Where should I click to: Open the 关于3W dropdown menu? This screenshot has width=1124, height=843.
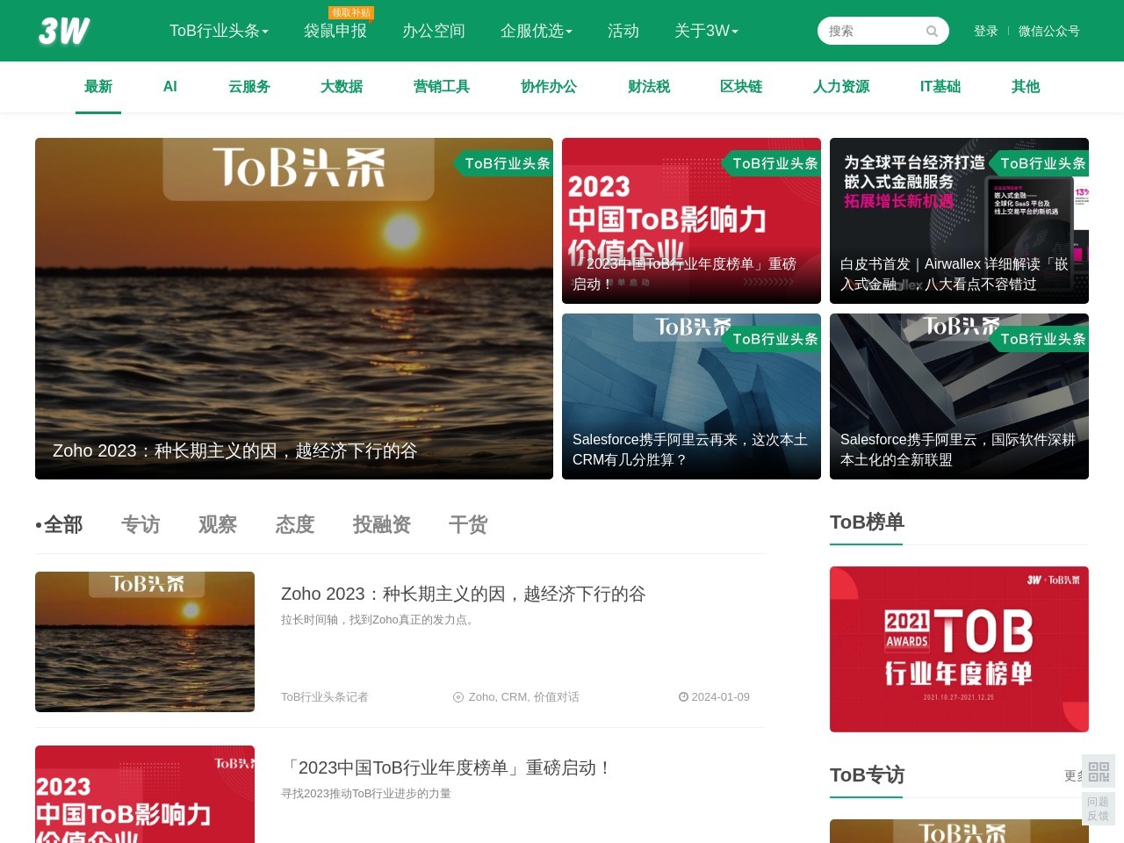coord(706,31)
